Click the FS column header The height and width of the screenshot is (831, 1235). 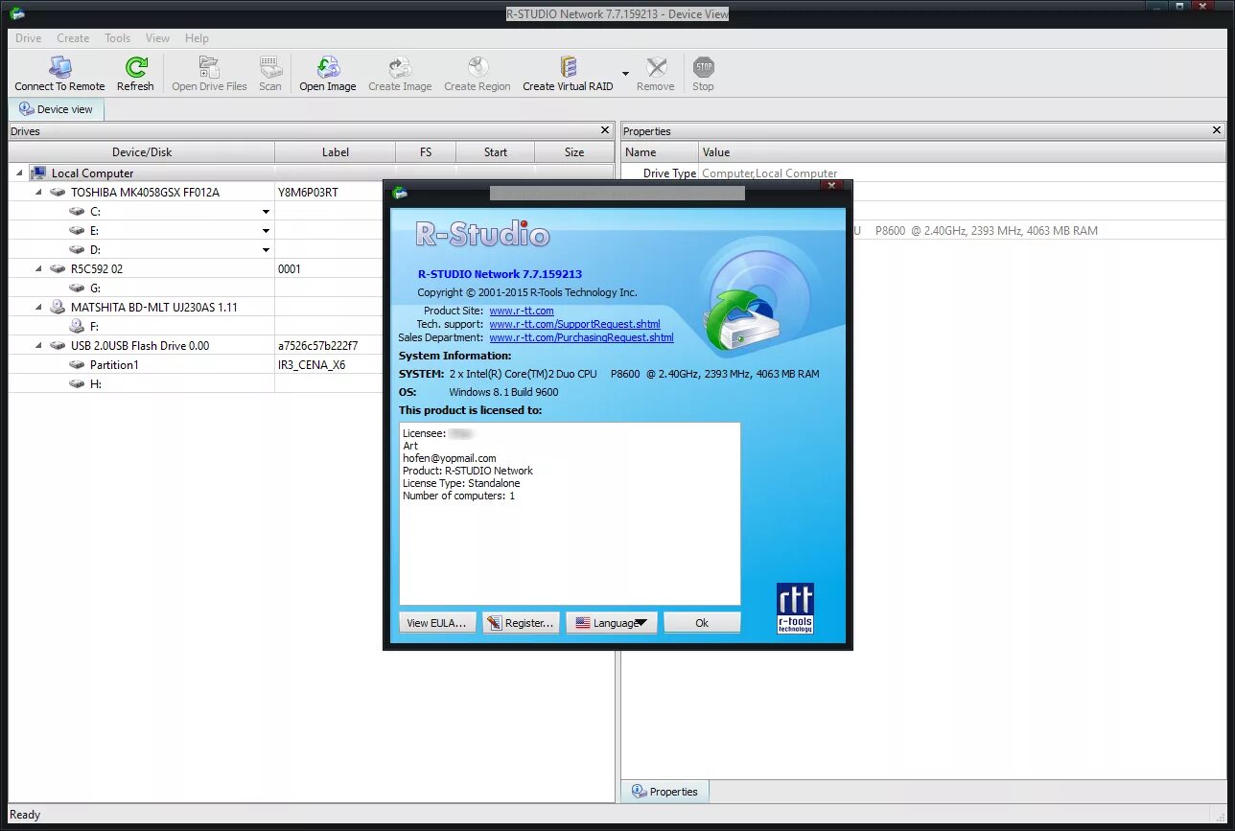pyautogui.click(x=426, y=152)
